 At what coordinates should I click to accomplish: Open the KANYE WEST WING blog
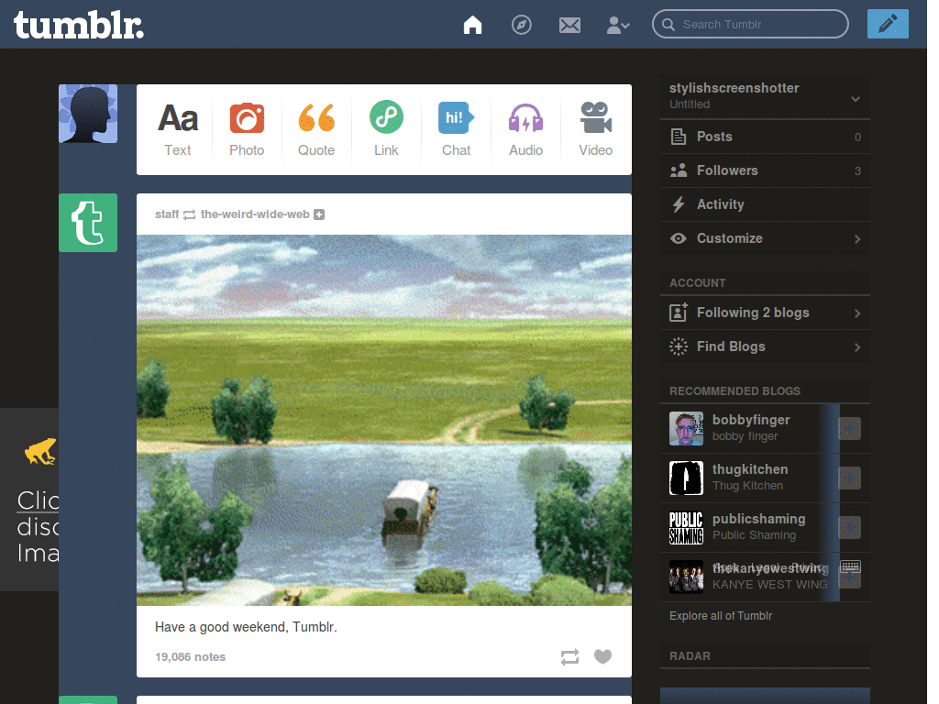769,584
